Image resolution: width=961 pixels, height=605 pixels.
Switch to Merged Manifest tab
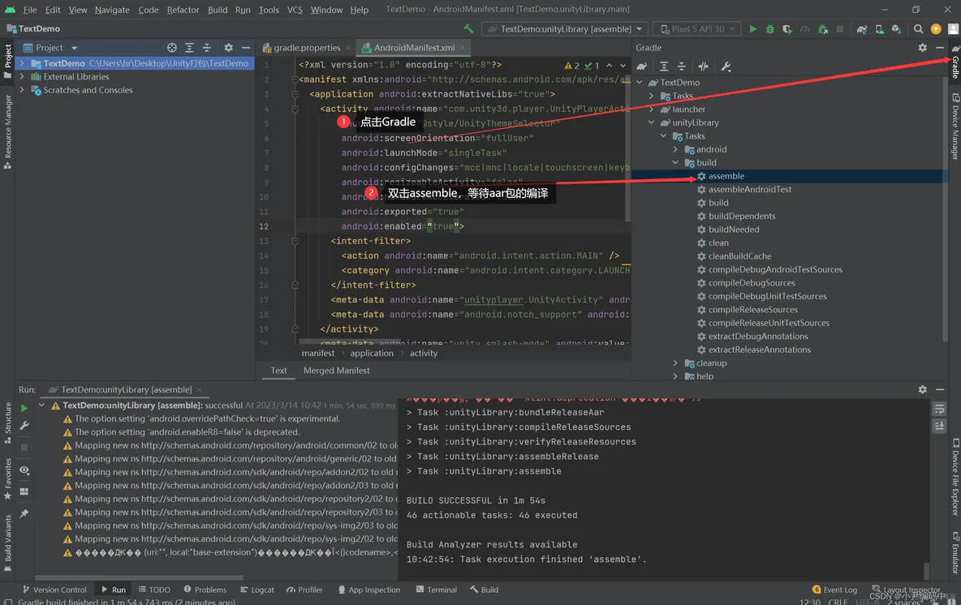coord(337,371)
